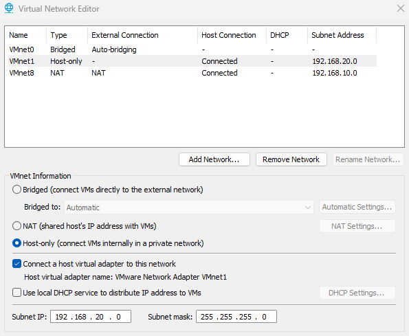Screen dimensions: 409x336
Task: Select the VMnet8 network row
Action: coord(192,73)
